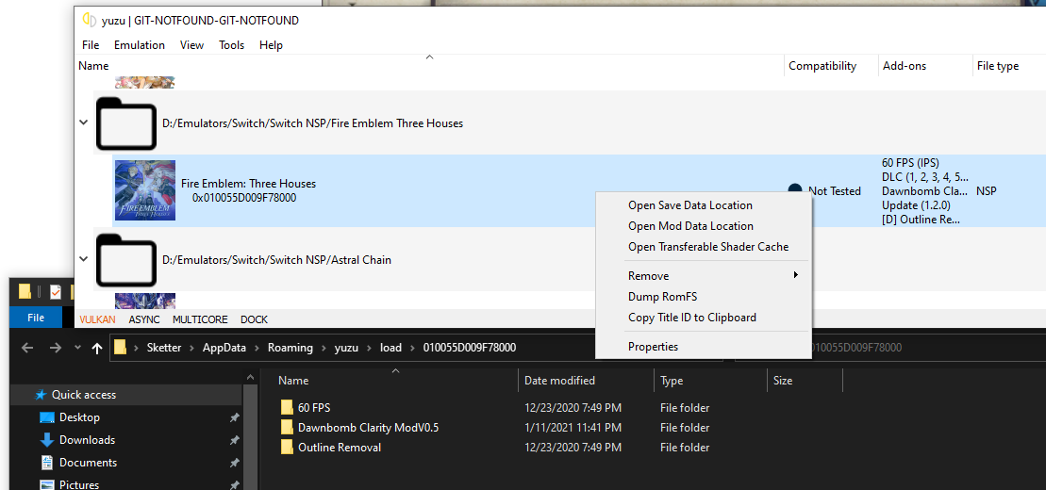Select the 60 FPS folder

click(x=314, y=407)
